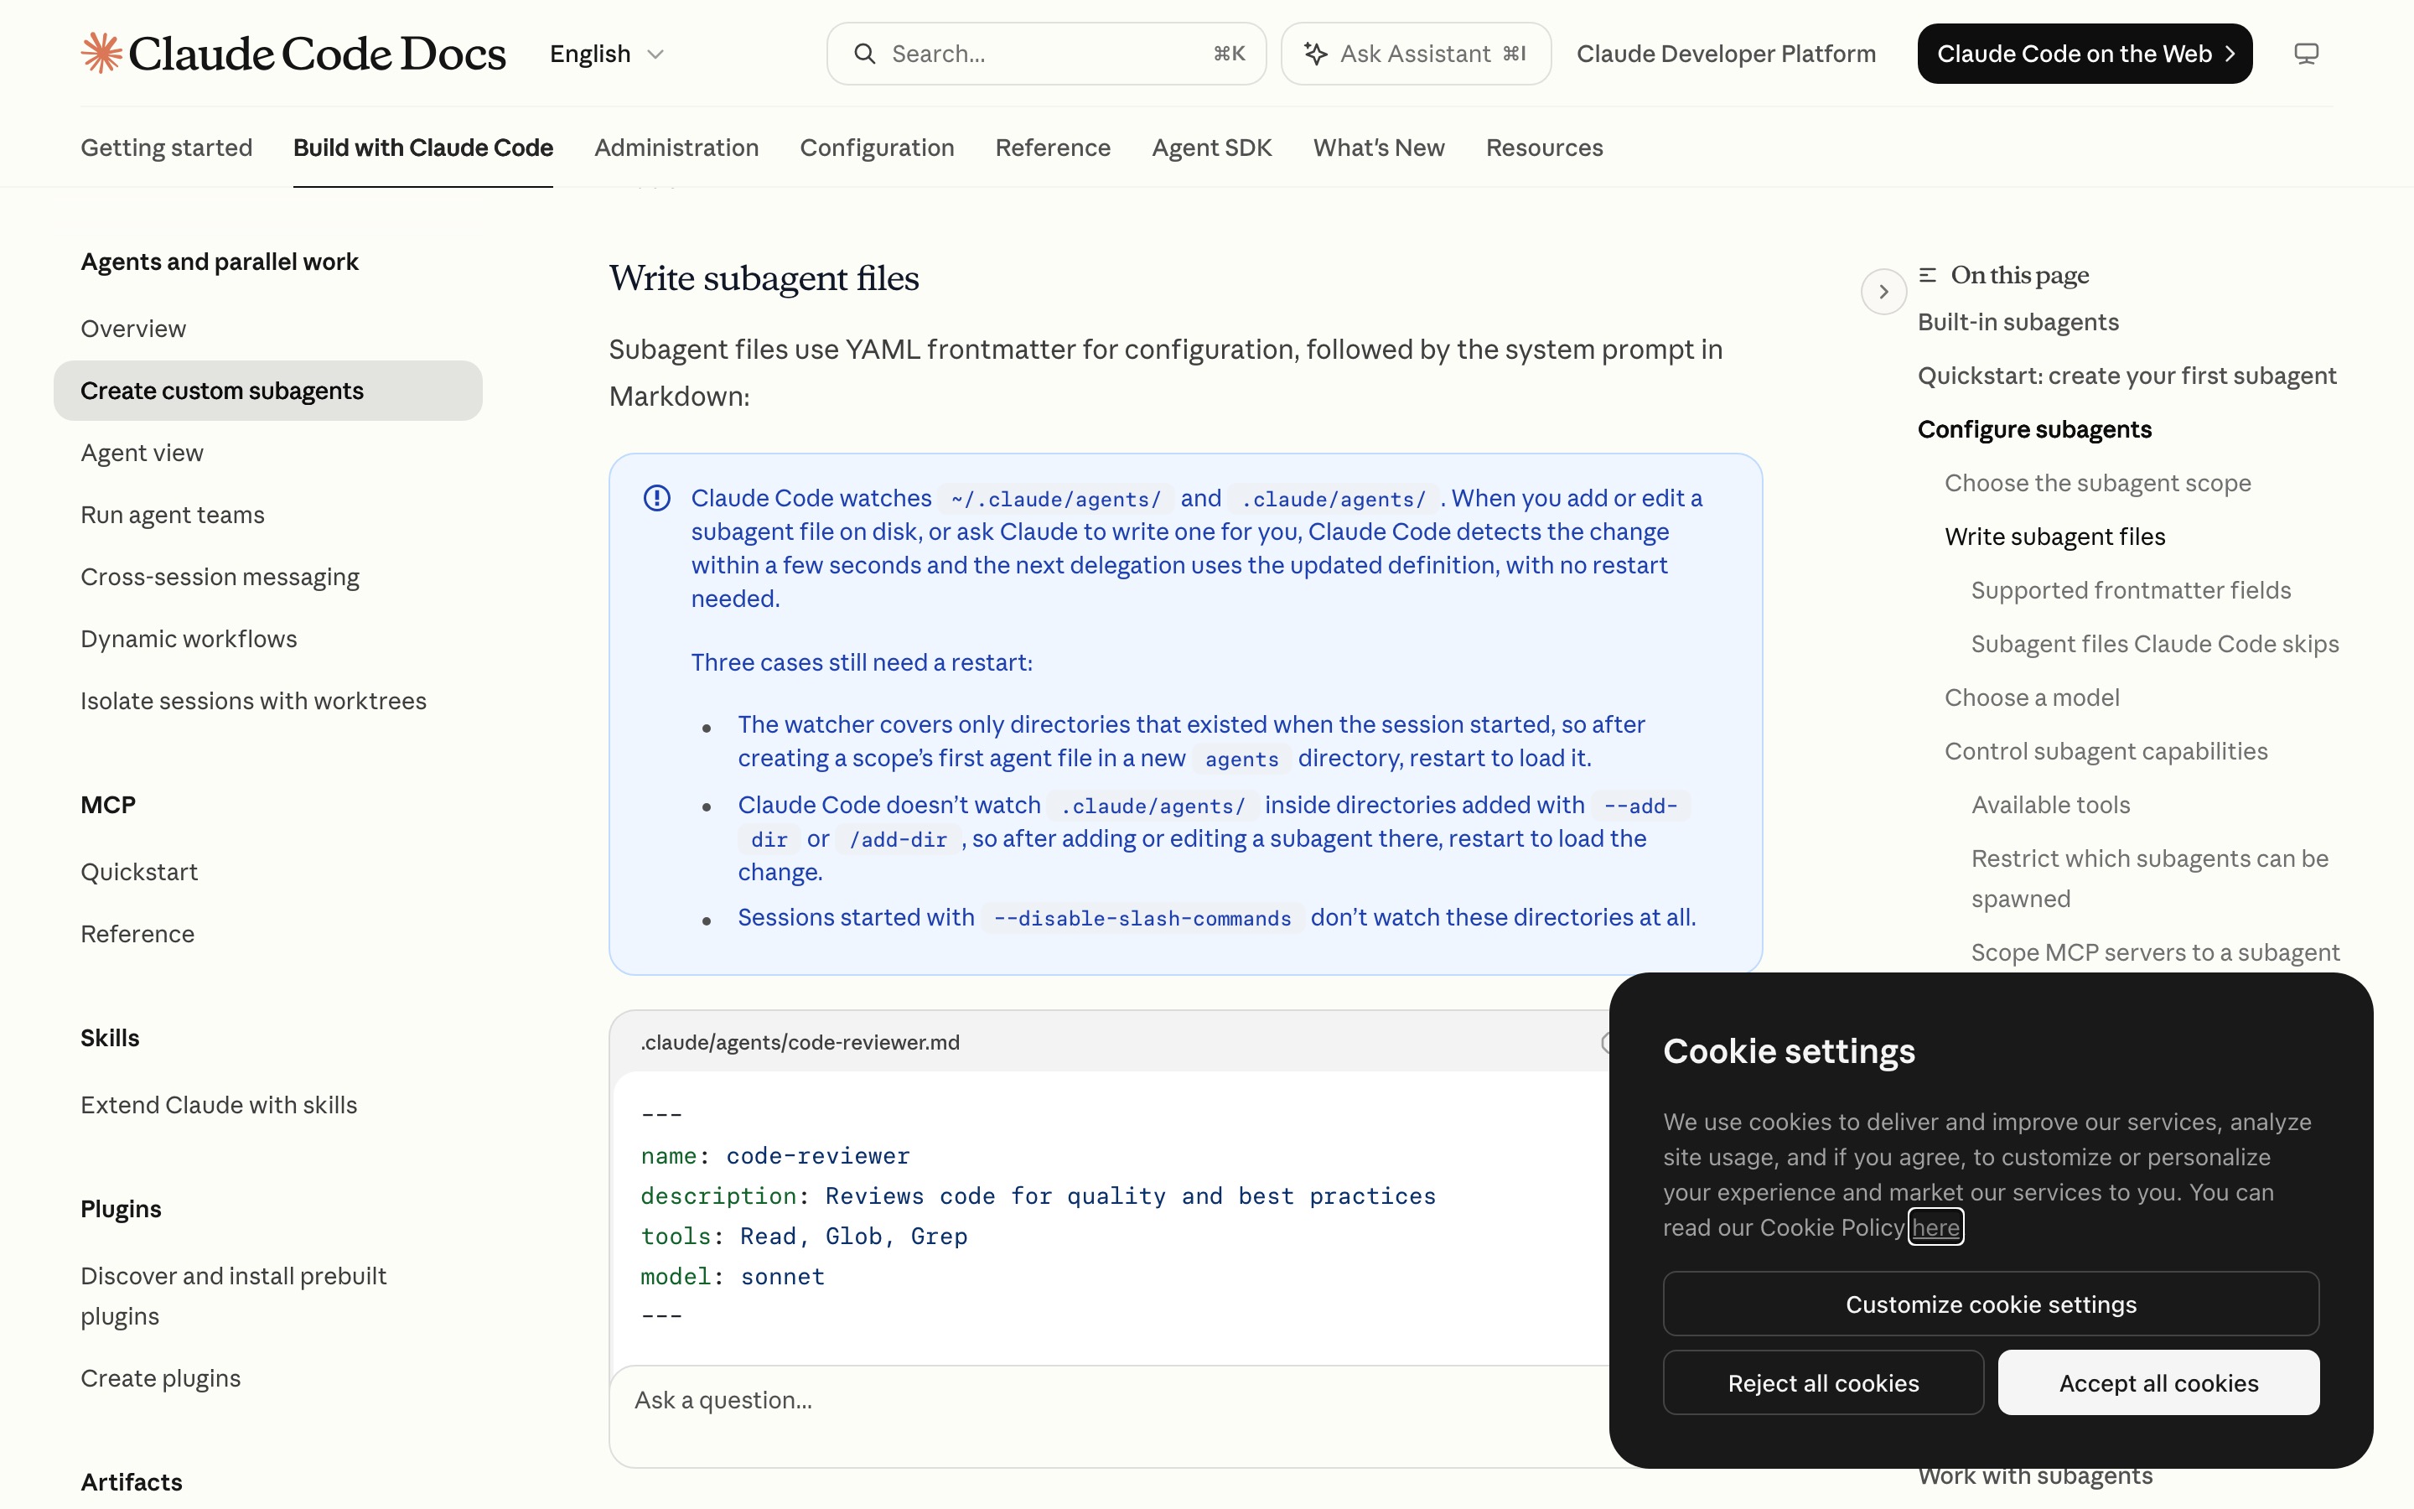Click Claude Code on the Web button
This screenshot has height=1509, width=2414.
pos(2085,54)
